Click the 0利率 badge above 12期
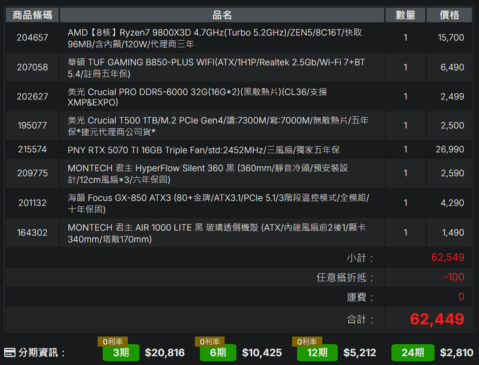This screenshot has width=479, height=365. coord(306,342)
